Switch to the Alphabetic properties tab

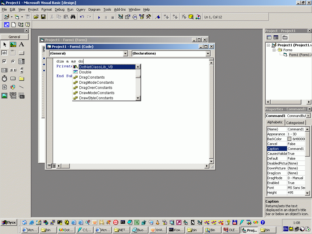coord(275,122)
